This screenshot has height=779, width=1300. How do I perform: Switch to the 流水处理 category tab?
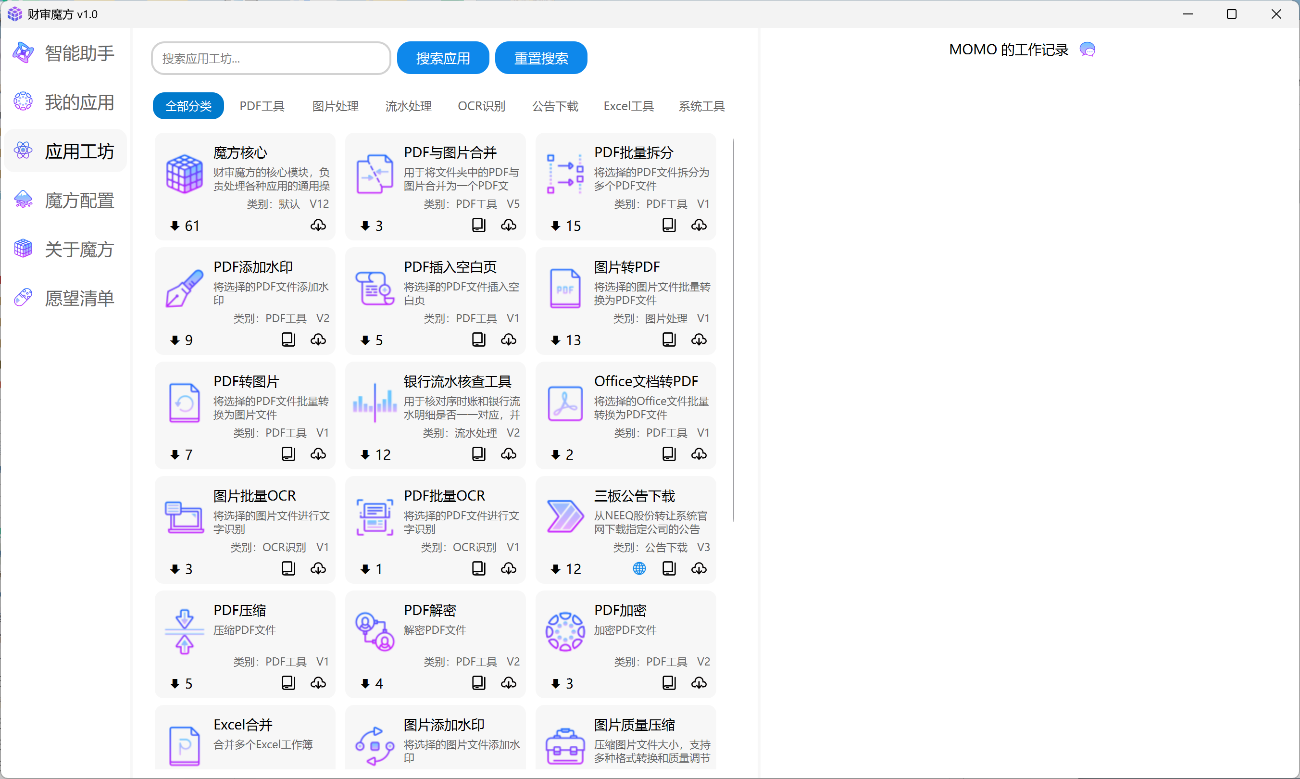click(408, 106)
